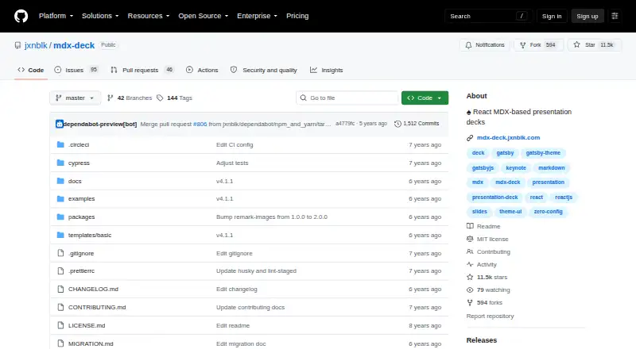The height and width of the screenshot is (349, 636).
Task: Click the Sign in button
Action: (552, 16)
